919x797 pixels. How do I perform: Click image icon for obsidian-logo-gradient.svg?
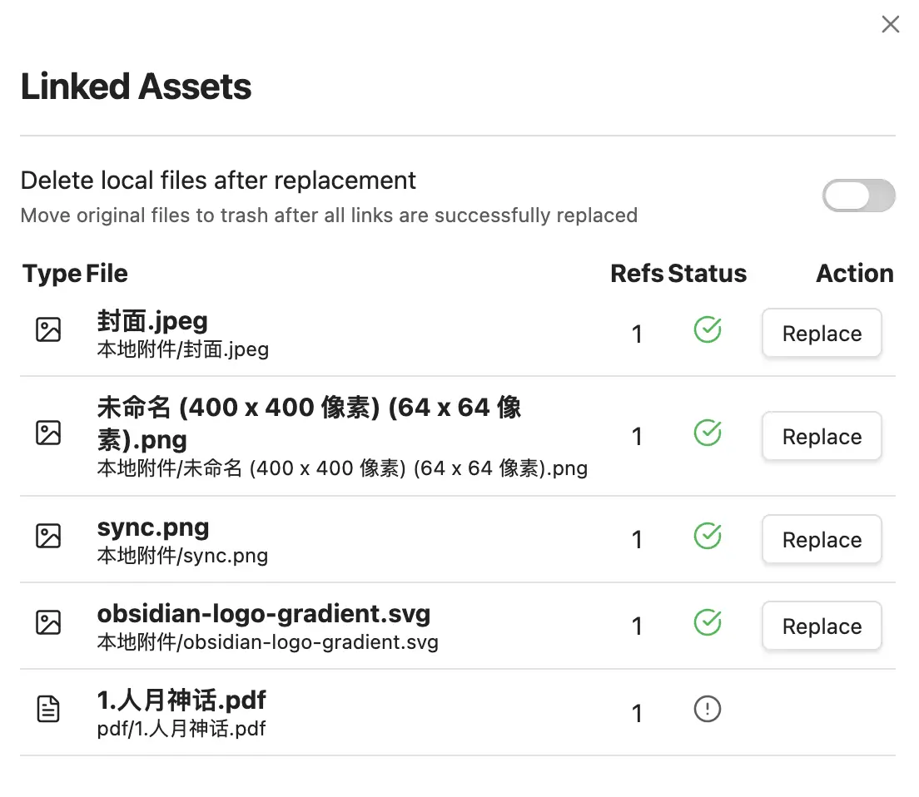pos(48,622)
